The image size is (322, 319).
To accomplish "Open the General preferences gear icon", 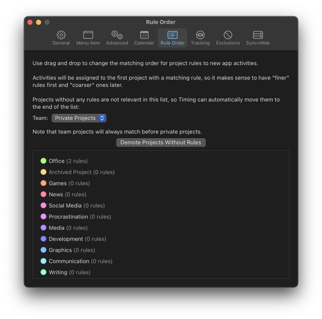I will click(x=61, y=35).
